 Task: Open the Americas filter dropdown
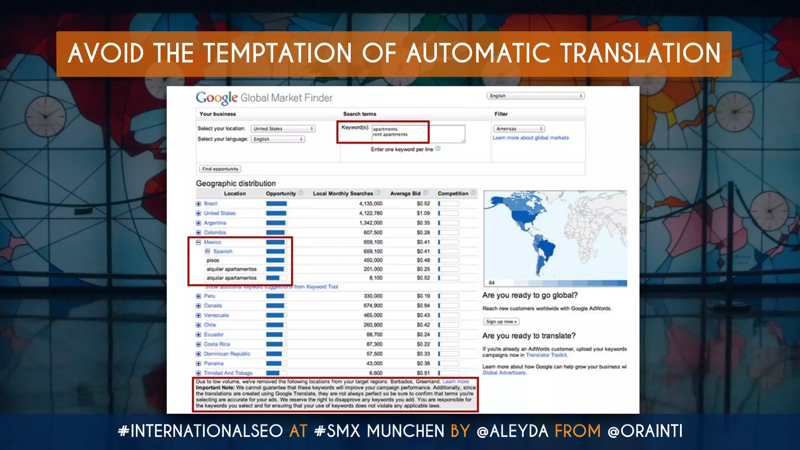(519, 129)
